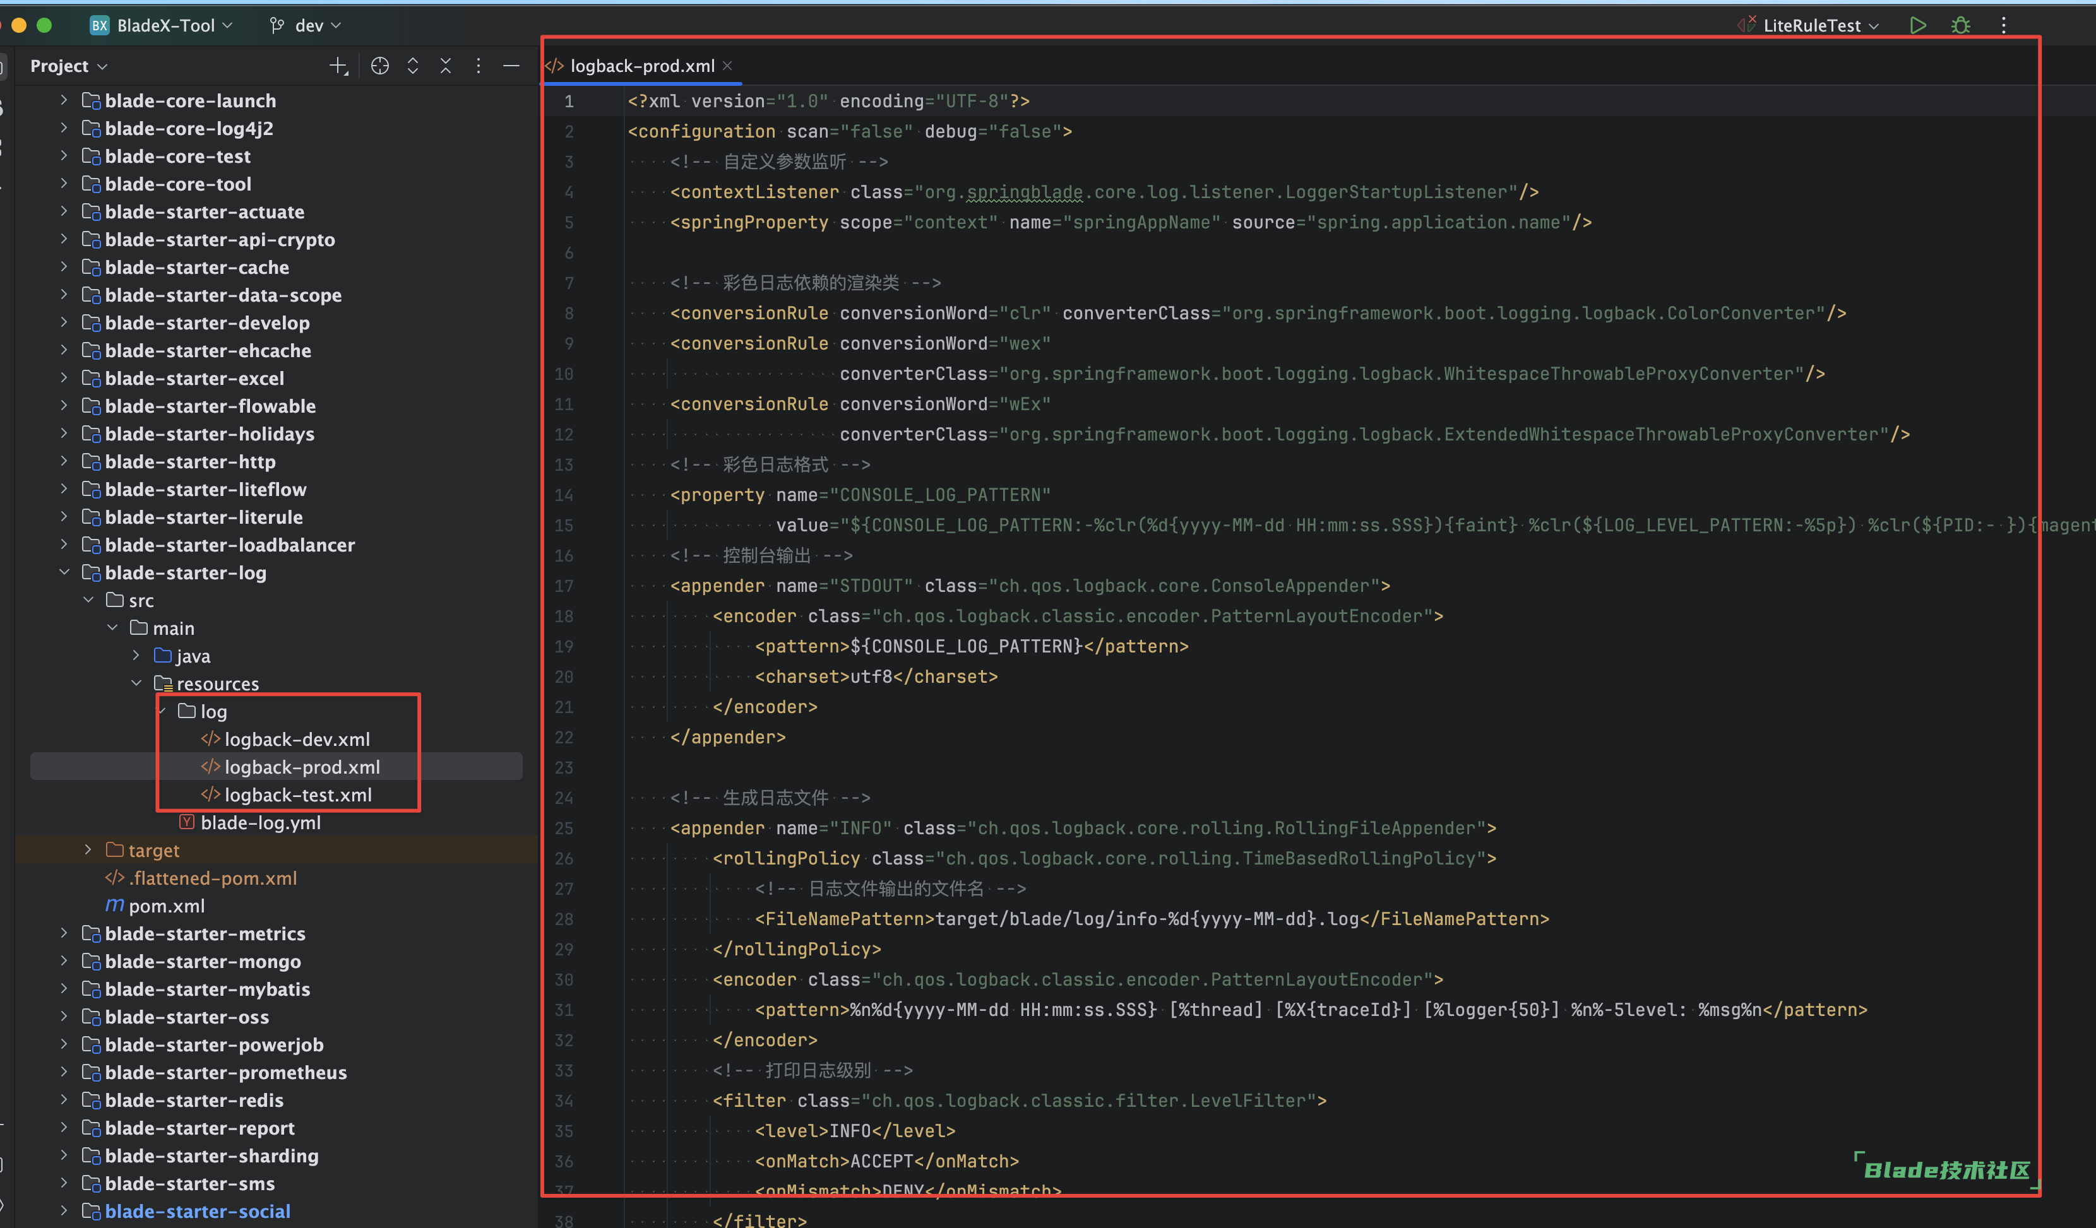Select blade-starter-ehcache module
The width and height of the screenshot is (2096, 1228).
[x=208, y=351]
